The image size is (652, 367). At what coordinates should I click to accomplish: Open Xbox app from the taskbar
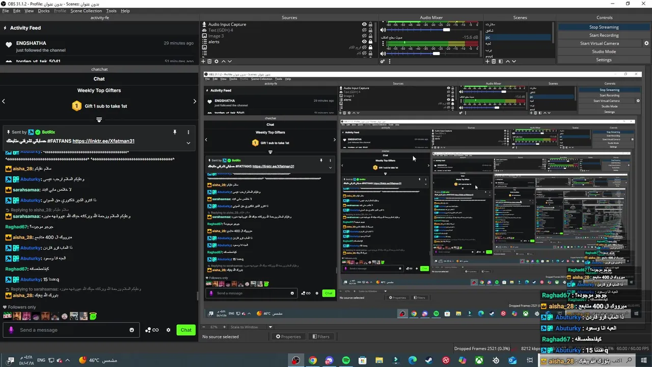[479, 360]
